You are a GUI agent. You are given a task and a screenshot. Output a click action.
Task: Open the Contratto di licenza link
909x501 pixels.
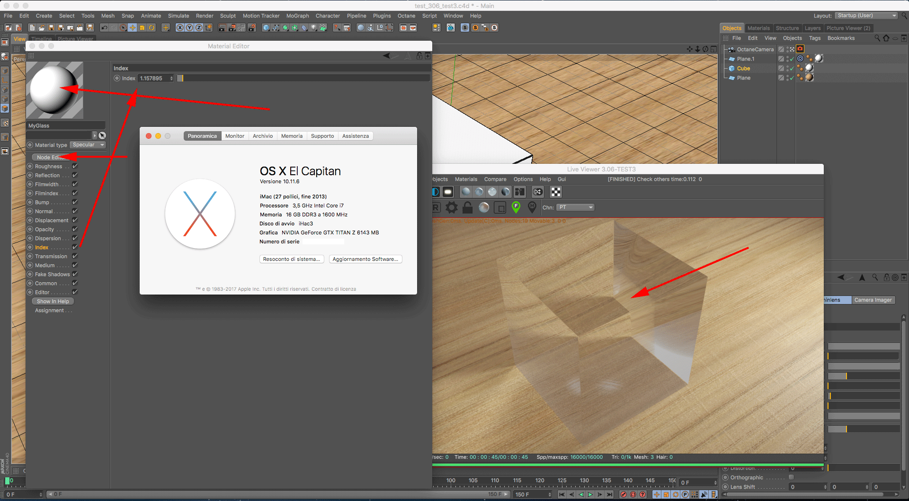coord(334,289)
